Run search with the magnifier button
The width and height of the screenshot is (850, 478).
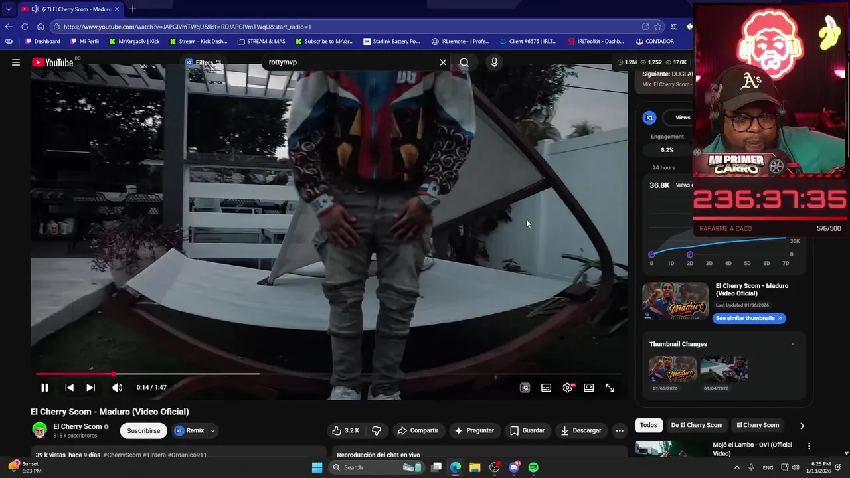pos(464,62)
